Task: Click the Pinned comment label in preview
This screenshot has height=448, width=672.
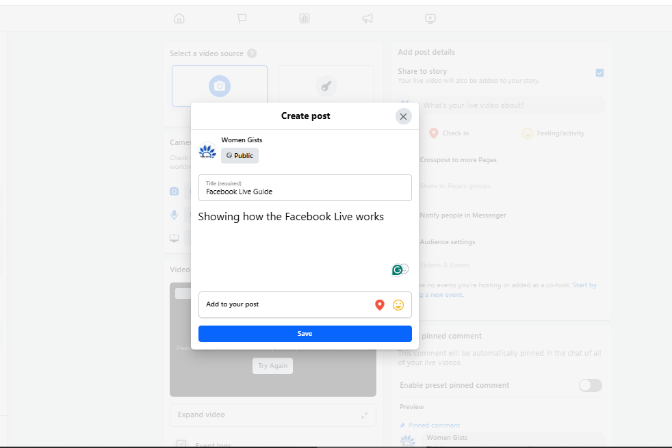Action: tap(434, 425)
